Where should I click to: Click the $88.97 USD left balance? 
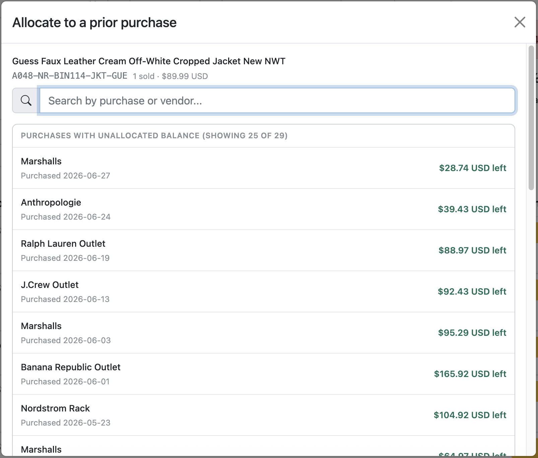472,250
